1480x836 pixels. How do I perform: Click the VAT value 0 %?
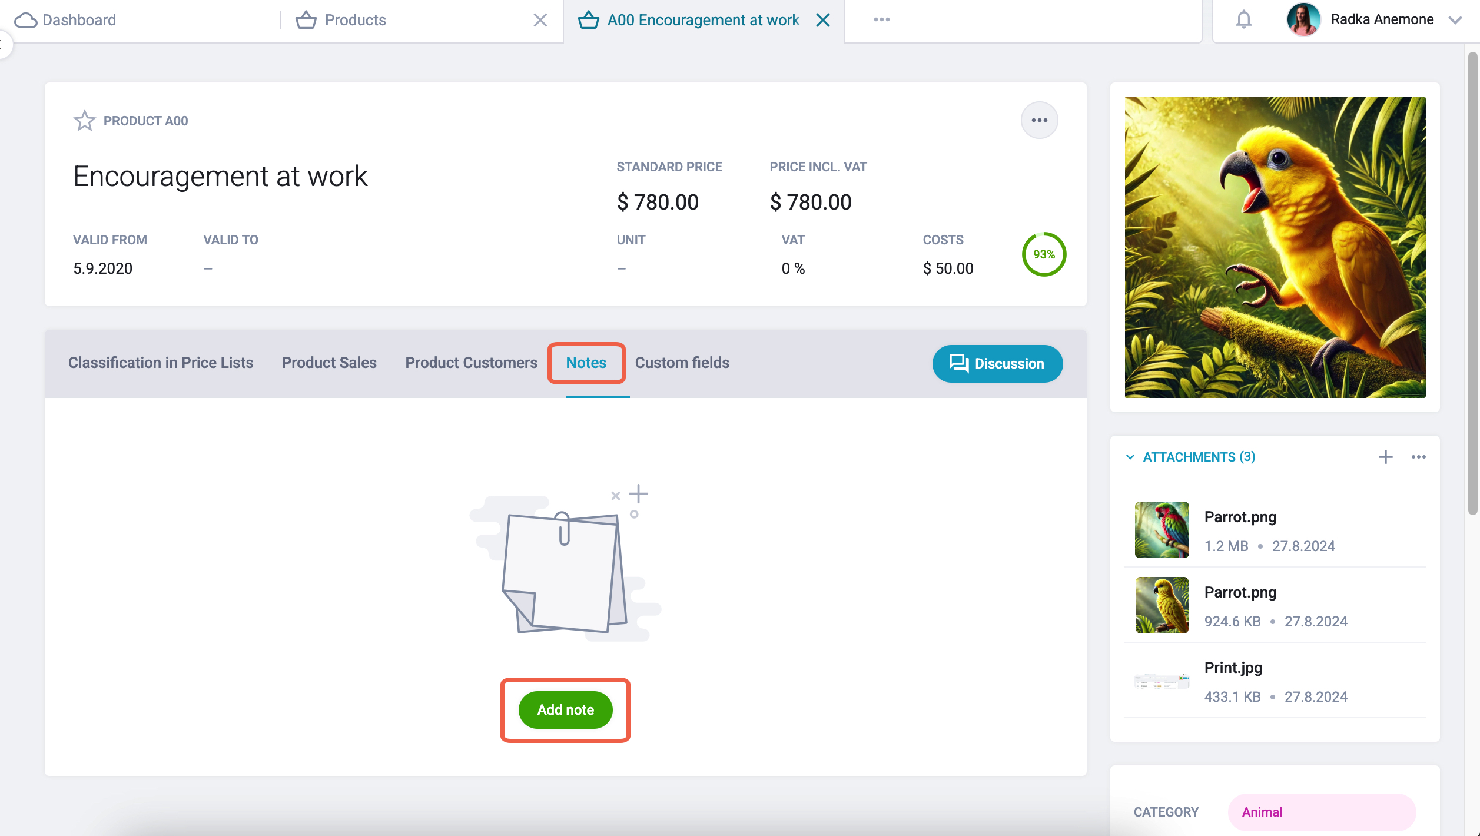(x=793, y=268)
